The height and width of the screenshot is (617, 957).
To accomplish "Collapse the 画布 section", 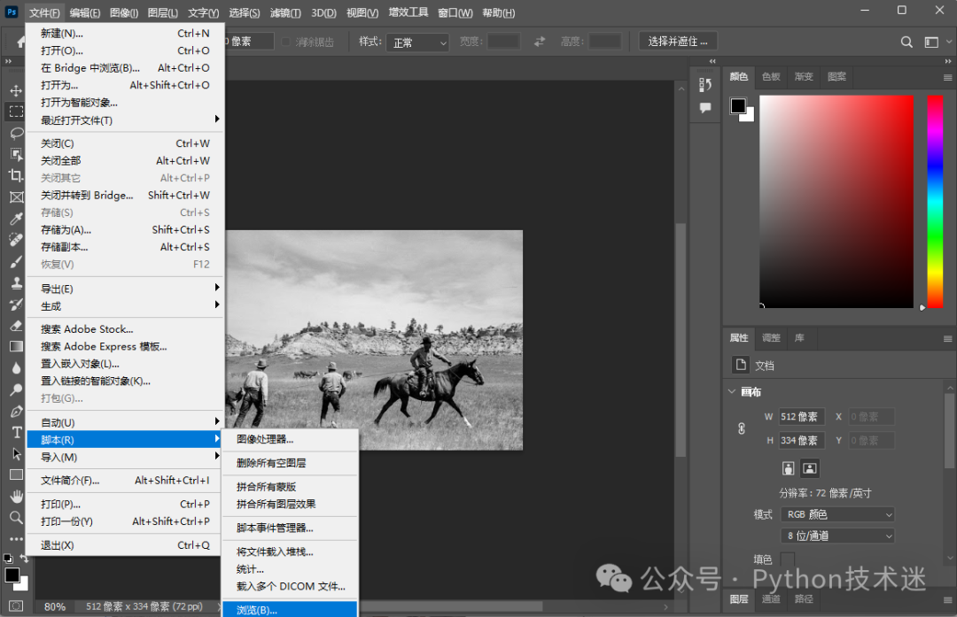I will point(732,391).
